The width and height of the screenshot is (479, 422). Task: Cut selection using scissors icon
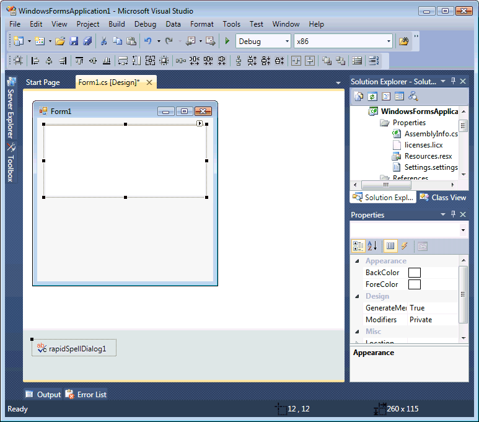[104, 41]
